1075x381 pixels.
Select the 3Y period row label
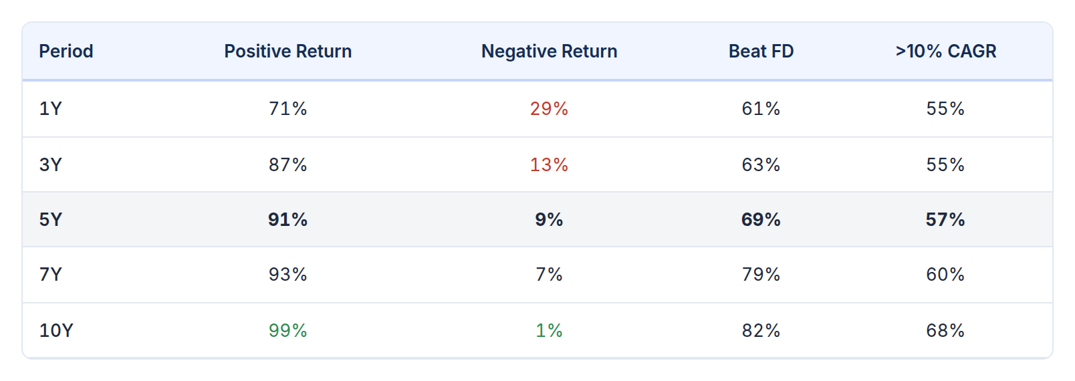coord(50,165)
